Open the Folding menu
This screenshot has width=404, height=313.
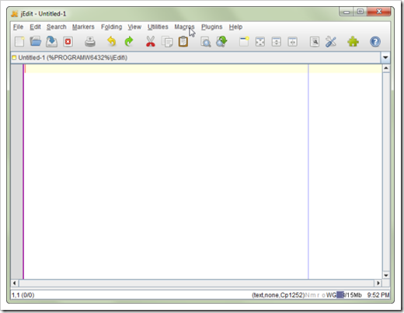click(x=111, y=27)
